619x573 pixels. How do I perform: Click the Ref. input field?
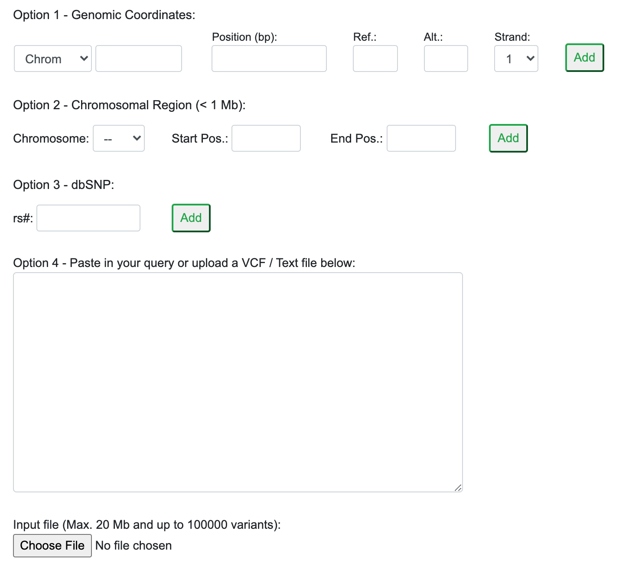coord(375,59)
